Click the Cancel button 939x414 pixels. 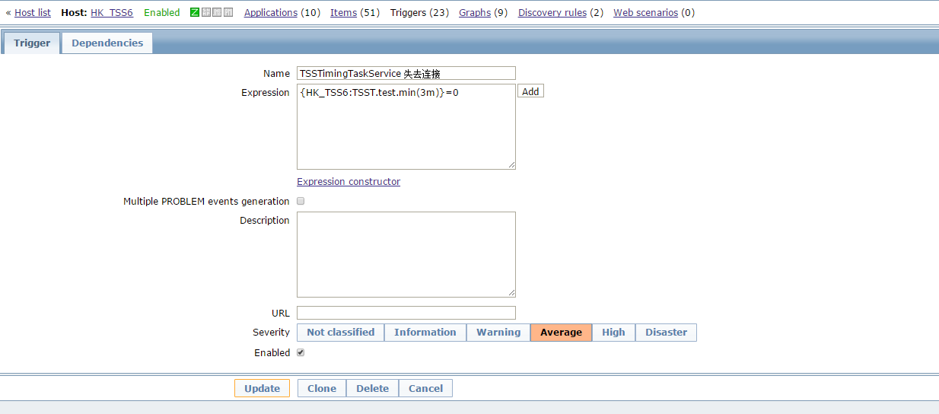click(x=425, y=388)
